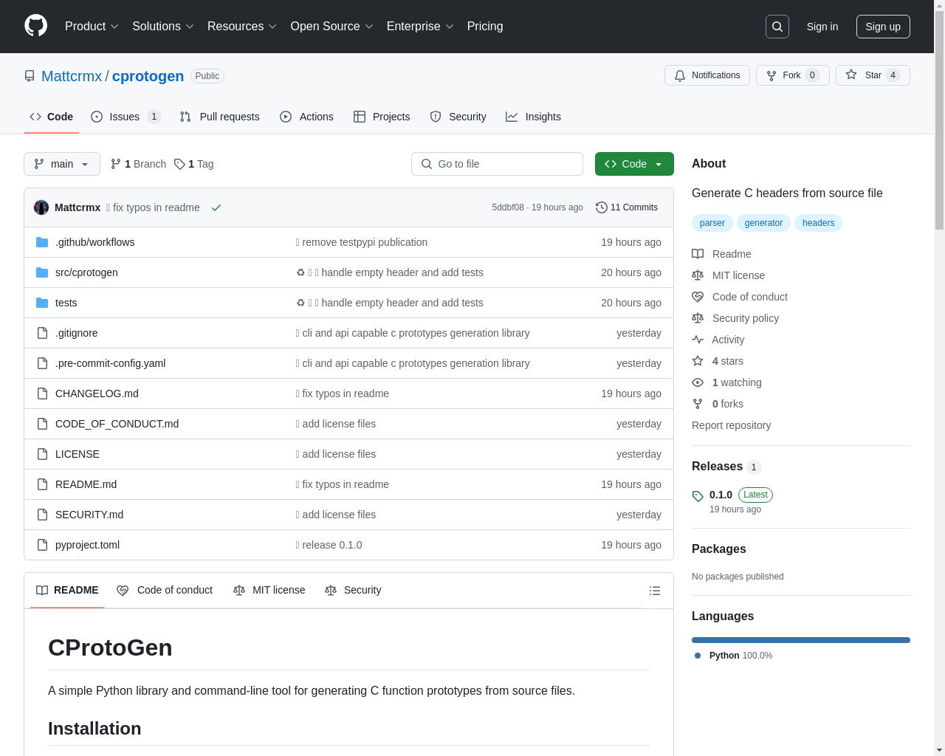Click Mattcrmx avatar in commit bar

pos(41,207)
